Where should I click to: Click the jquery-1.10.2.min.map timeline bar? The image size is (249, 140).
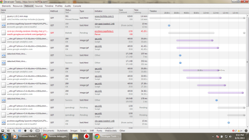pyautogui.click(x=197, y=18)
